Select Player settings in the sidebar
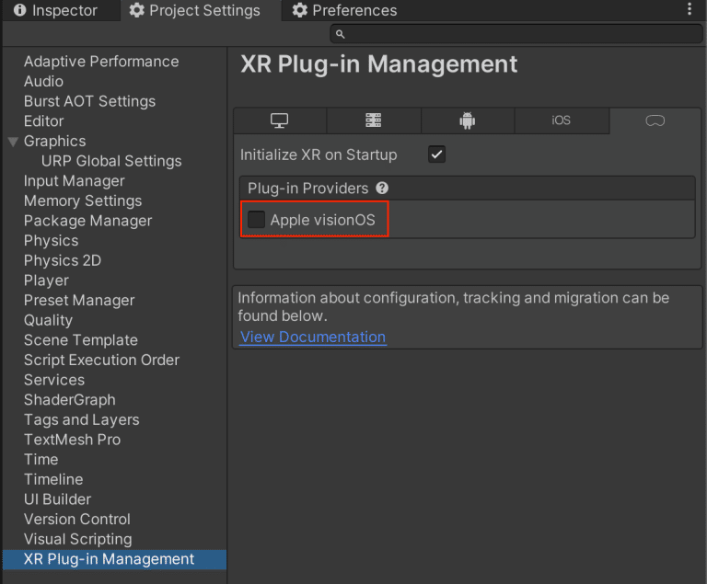Screen dimensions: 707x584 point(46,281)
